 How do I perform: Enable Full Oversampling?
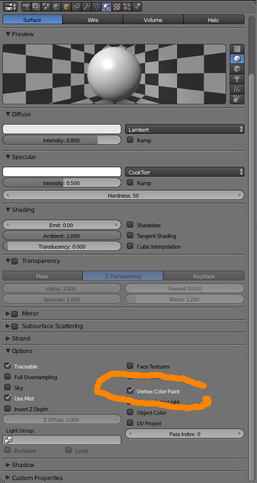pyautogui.click(x=7, y=377)
